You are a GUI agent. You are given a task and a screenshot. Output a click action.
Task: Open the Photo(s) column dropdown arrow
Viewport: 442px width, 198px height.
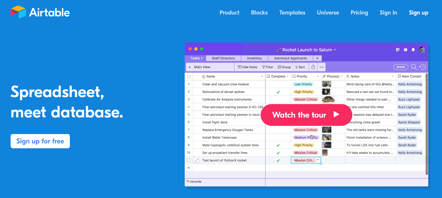(x=342, y=76)
